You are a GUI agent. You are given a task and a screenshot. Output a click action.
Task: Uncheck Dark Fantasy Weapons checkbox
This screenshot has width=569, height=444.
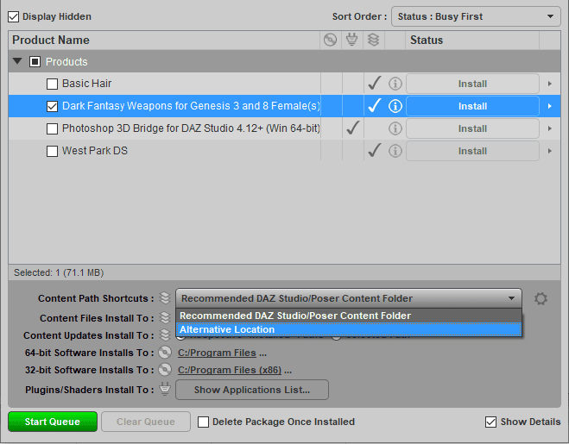click(x=53, y=107)
